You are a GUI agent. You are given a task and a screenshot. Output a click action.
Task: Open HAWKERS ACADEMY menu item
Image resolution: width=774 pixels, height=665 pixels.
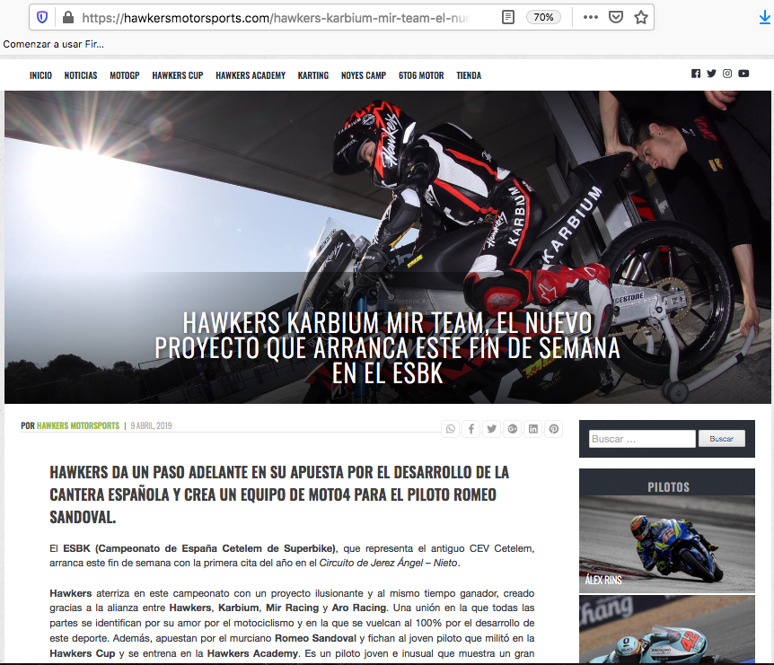click(251, 75)
